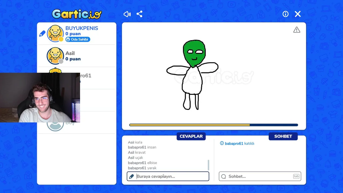Viewport: 343px width, 193px height.
Task: Switch to the CEVAPLAR tab
Action: pos(191,136)
